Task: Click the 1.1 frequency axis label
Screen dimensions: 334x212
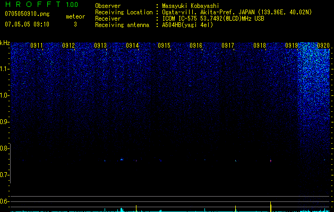Action: pos(4,69)
